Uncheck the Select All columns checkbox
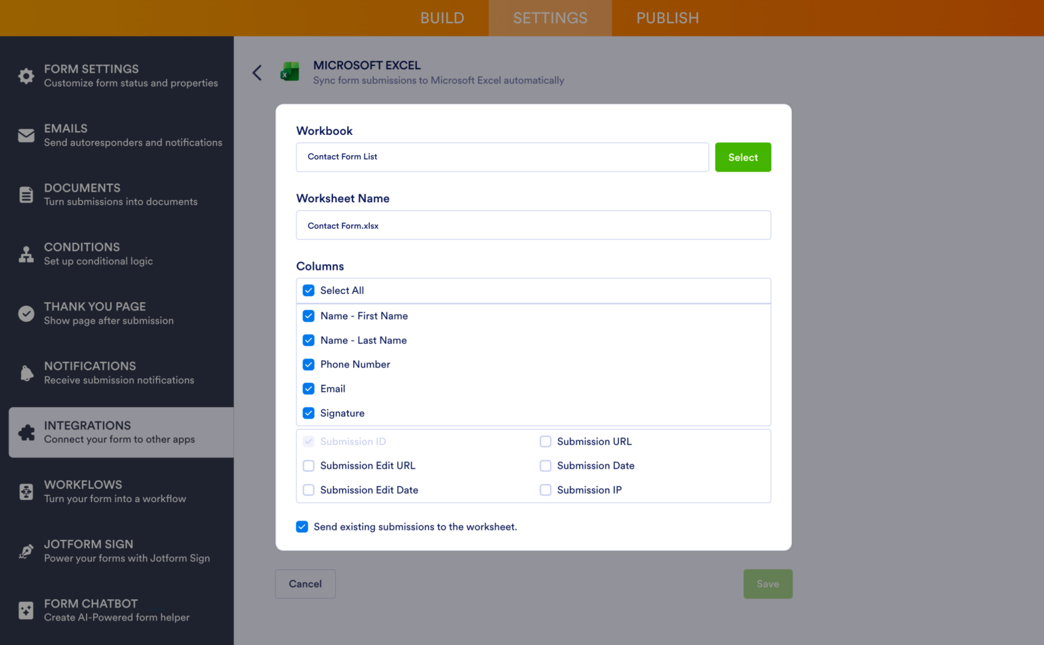 [309, 291]
